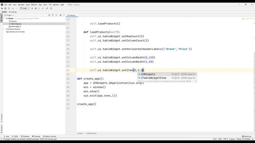
Task: Close the main.py editor tab
Action: pos(76,15)
